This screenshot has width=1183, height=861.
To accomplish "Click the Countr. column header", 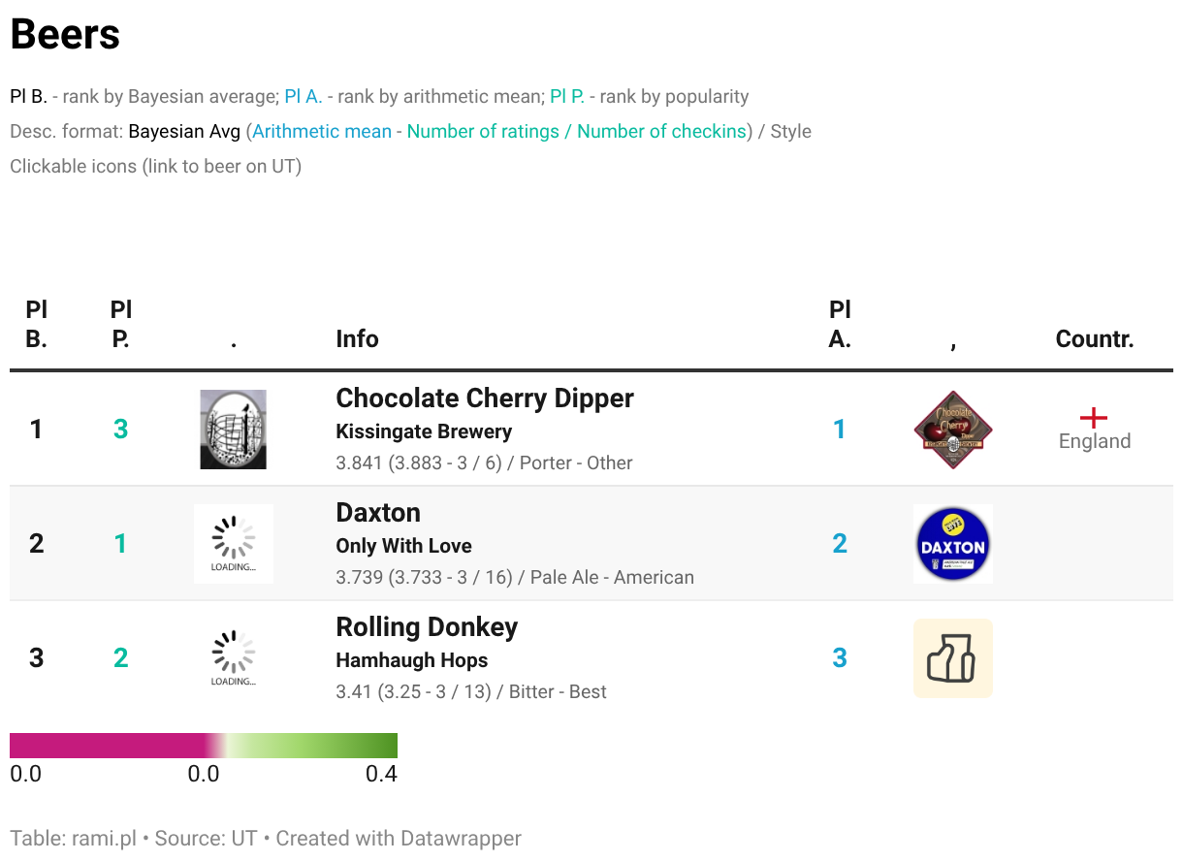I will click(x=1095, y=338).
